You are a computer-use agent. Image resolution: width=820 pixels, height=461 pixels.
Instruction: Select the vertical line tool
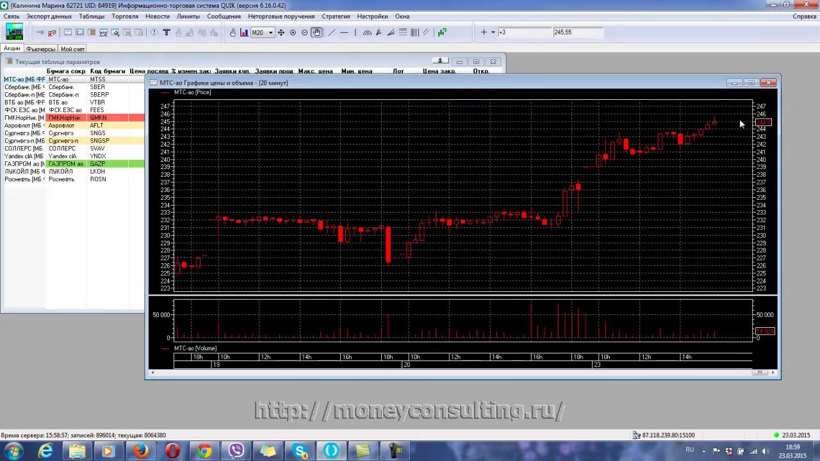pos(355,33)
